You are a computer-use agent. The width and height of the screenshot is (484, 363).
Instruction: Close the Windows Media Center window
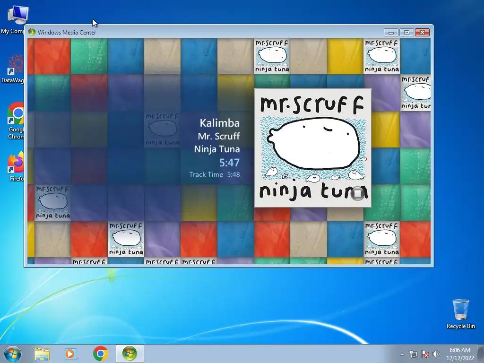click(422, 32)
